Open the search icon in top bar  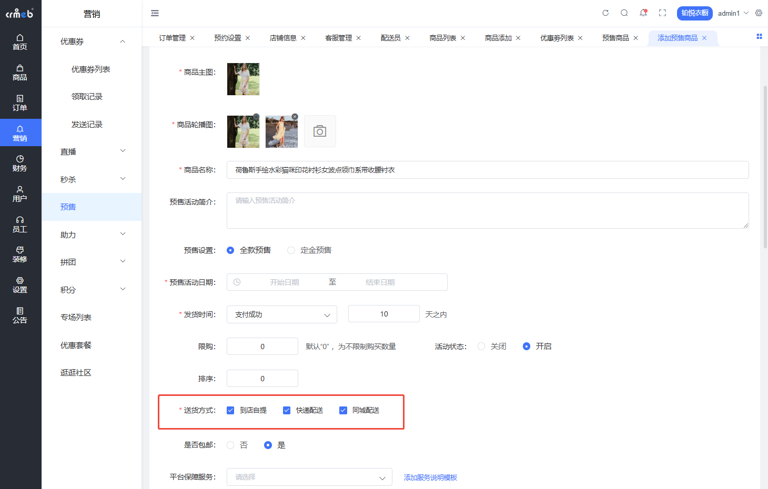(624, 13)
